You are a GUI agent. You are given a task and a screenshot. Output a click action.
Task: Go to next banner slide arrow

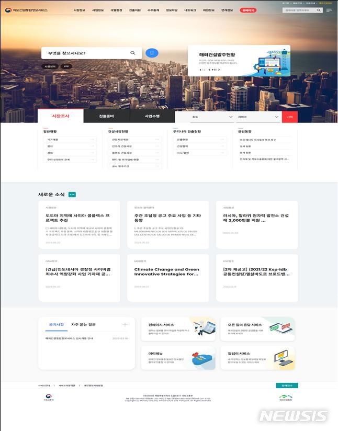pos(219,70)
